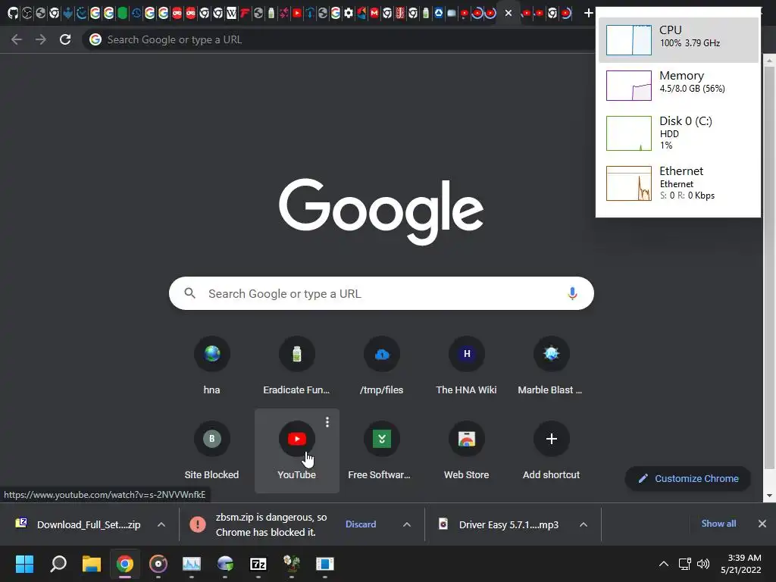Select Ethernet in the Task Manager summary

pyautogui.click(x=678, y=183)
